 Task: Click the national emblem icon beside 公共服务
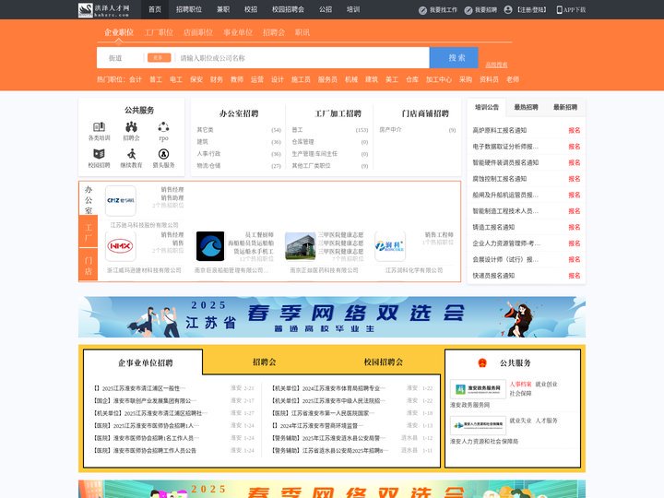coord(482,363)
